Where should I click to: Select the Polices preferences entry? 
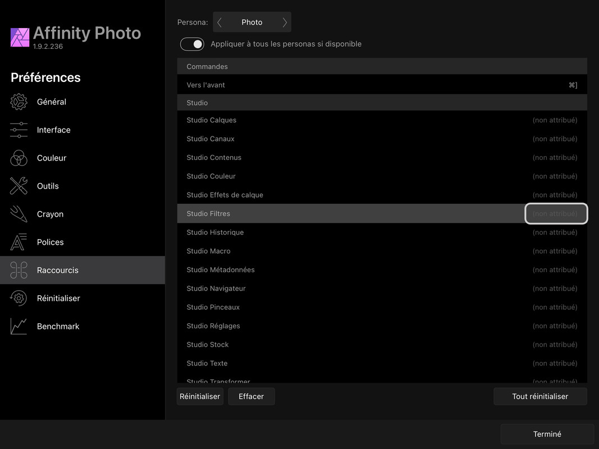coord(83,242)
